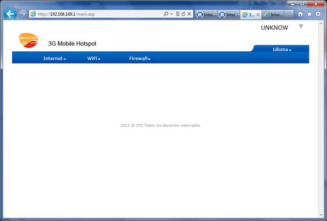Stop loading with the X icon in address bar

pos(189,14)
